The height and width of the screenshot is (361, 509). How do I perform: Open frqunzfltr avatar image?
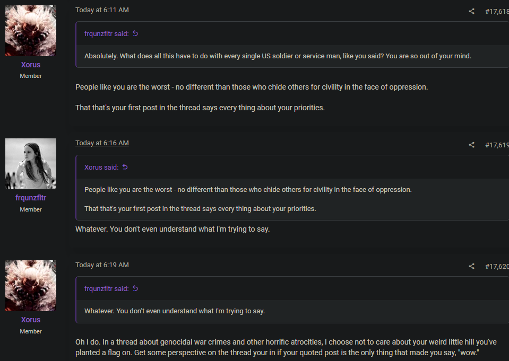coord(31,164)
